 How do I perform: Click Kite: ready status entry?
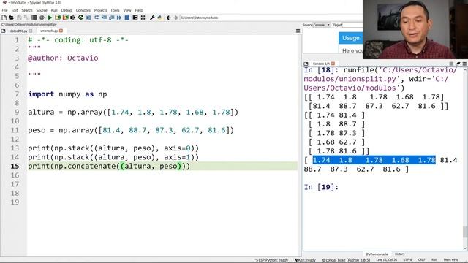(305, 260)
